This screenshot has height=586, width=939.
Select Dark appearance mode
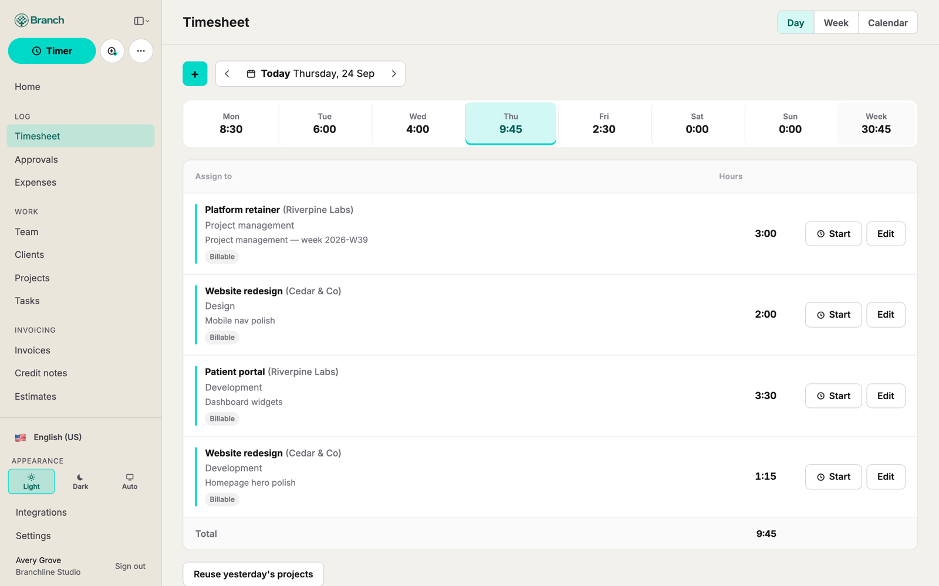point(80,482)
